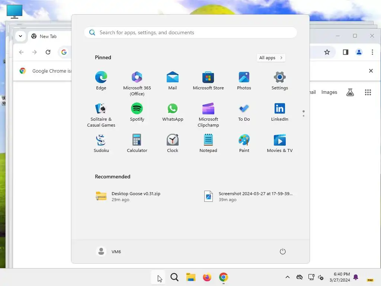
Task: Launch Spotify
Action: coord(137,112)
